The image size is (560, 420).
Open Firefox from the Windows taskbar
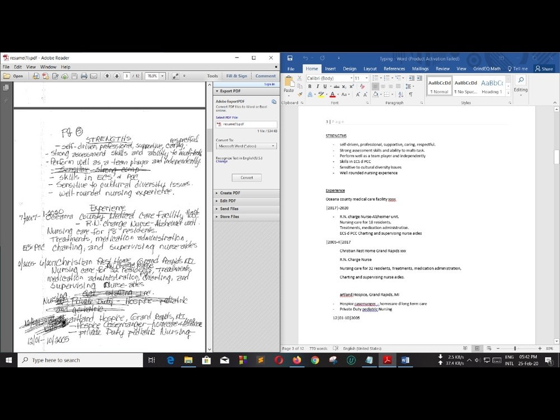pos(297,360)
